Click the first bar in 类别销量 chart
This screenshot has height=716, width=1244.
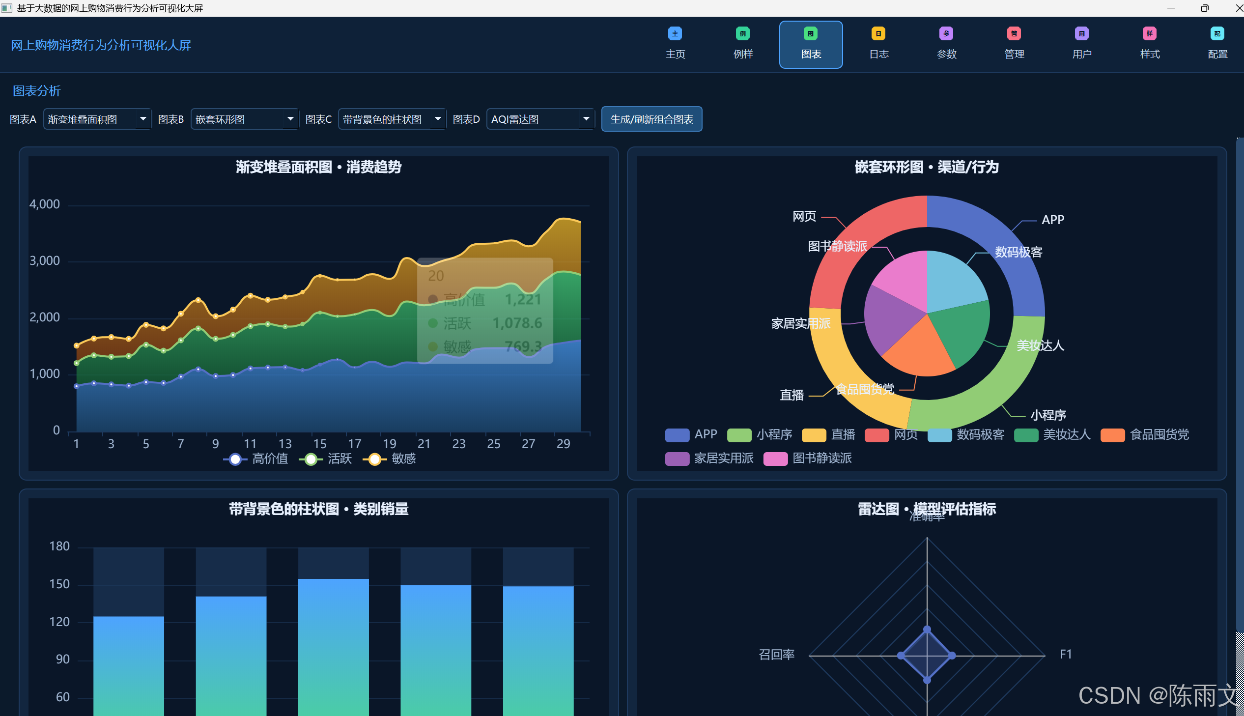(x=129, y=666)
